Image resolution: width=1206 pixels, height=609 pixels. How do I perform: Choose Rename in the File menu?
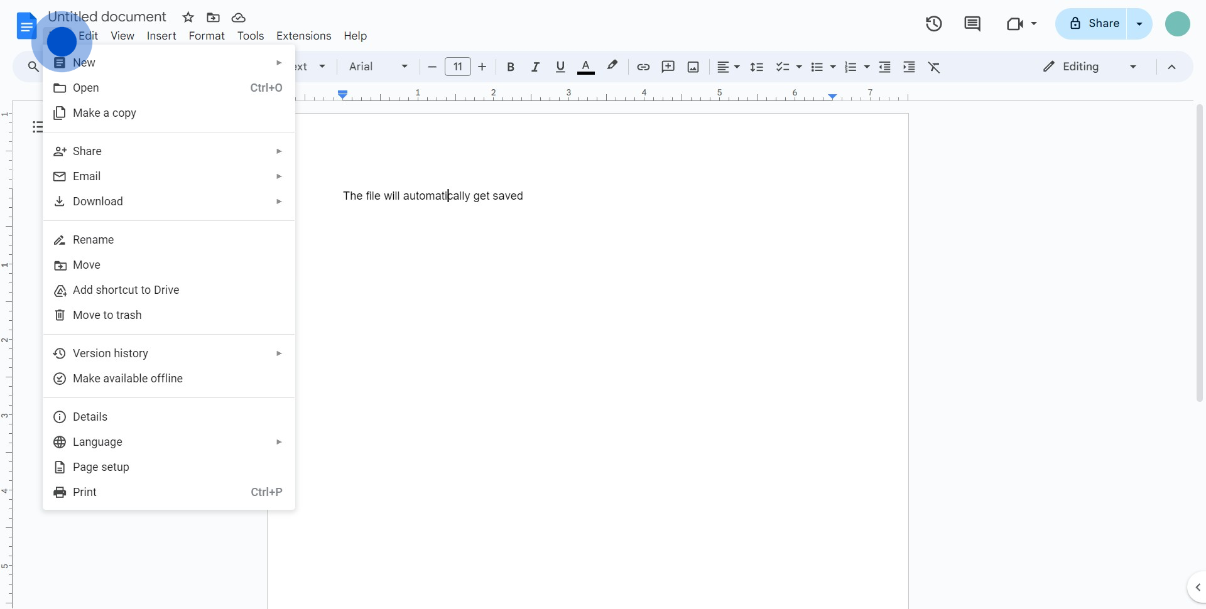(x=169, y=240)
